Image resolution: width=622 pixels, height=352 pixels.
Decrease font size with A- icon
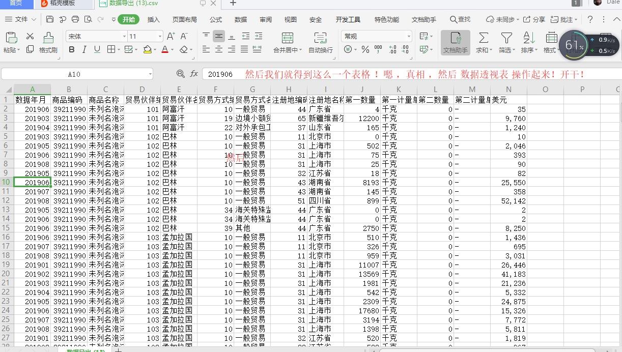(x=184, y=36)
